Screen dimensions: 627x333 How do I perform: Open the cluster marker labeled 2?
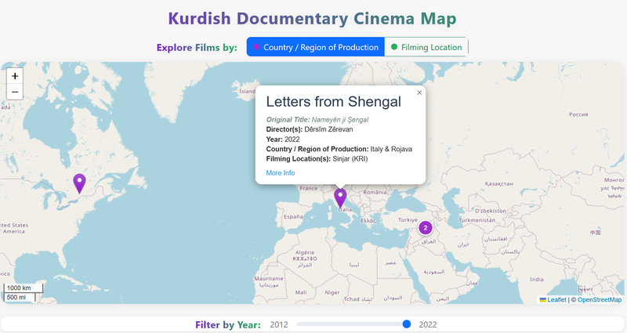click(426, 228)
